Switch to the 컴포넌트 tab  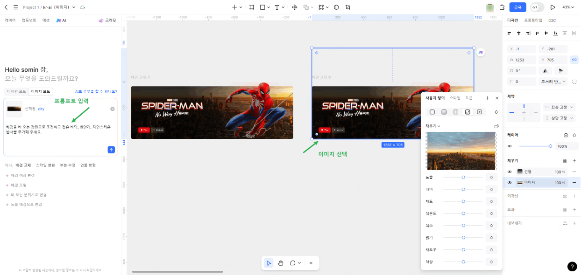[29, 20]
